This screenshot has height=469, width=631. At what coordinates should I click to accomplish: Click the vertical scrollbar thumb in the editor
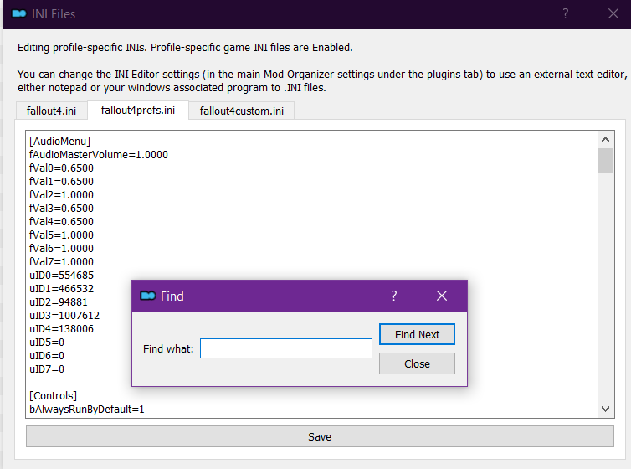(x=605, y=160)
